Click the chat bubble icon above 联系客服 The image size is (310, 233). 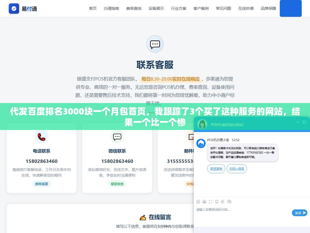coord(155,44)
